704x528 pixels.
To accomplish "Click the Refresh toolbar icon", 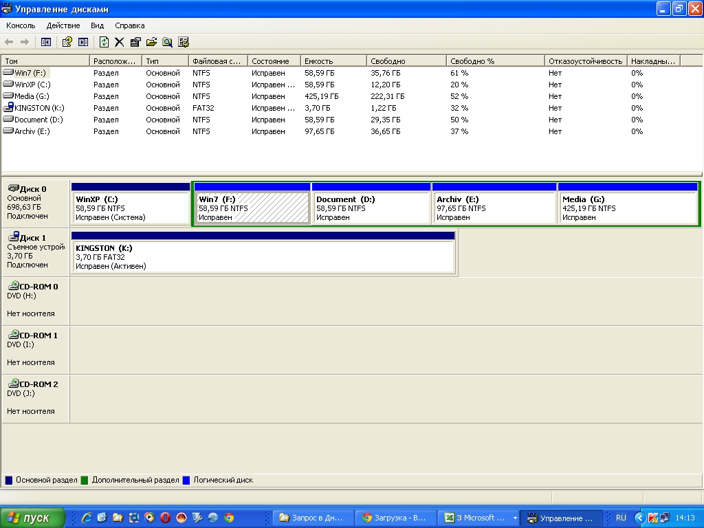I will [x=104, y=42].
